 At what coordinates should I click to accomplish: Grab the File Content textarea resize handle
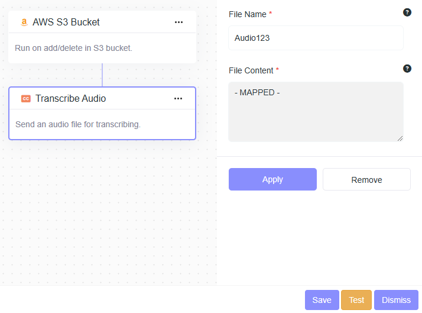point(400,138)
